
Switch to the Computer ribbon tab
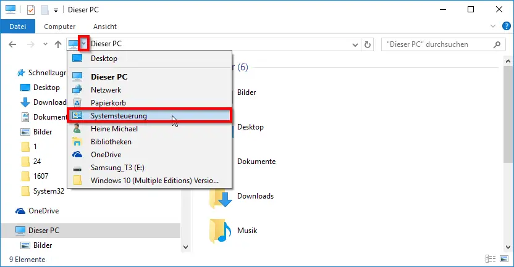(60, 27)
